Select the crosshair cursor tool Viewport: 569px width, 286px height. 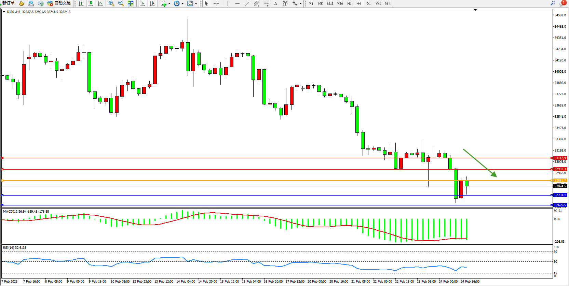coord(216,3)
